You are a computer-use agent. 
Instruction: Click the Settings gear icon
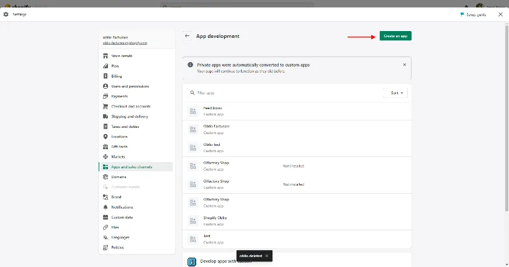coord(6,14)
